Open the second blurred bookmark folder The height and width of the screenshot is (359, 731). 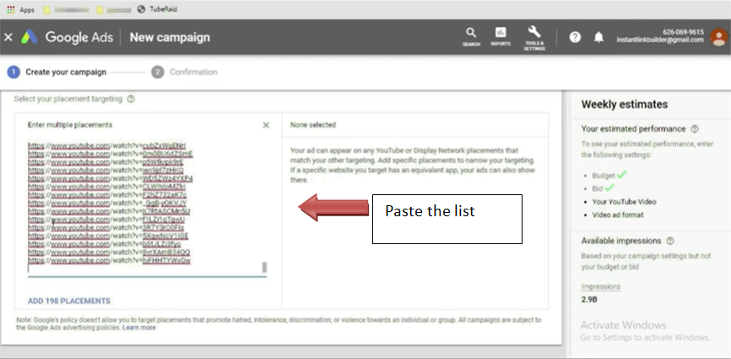pos(113,9)
